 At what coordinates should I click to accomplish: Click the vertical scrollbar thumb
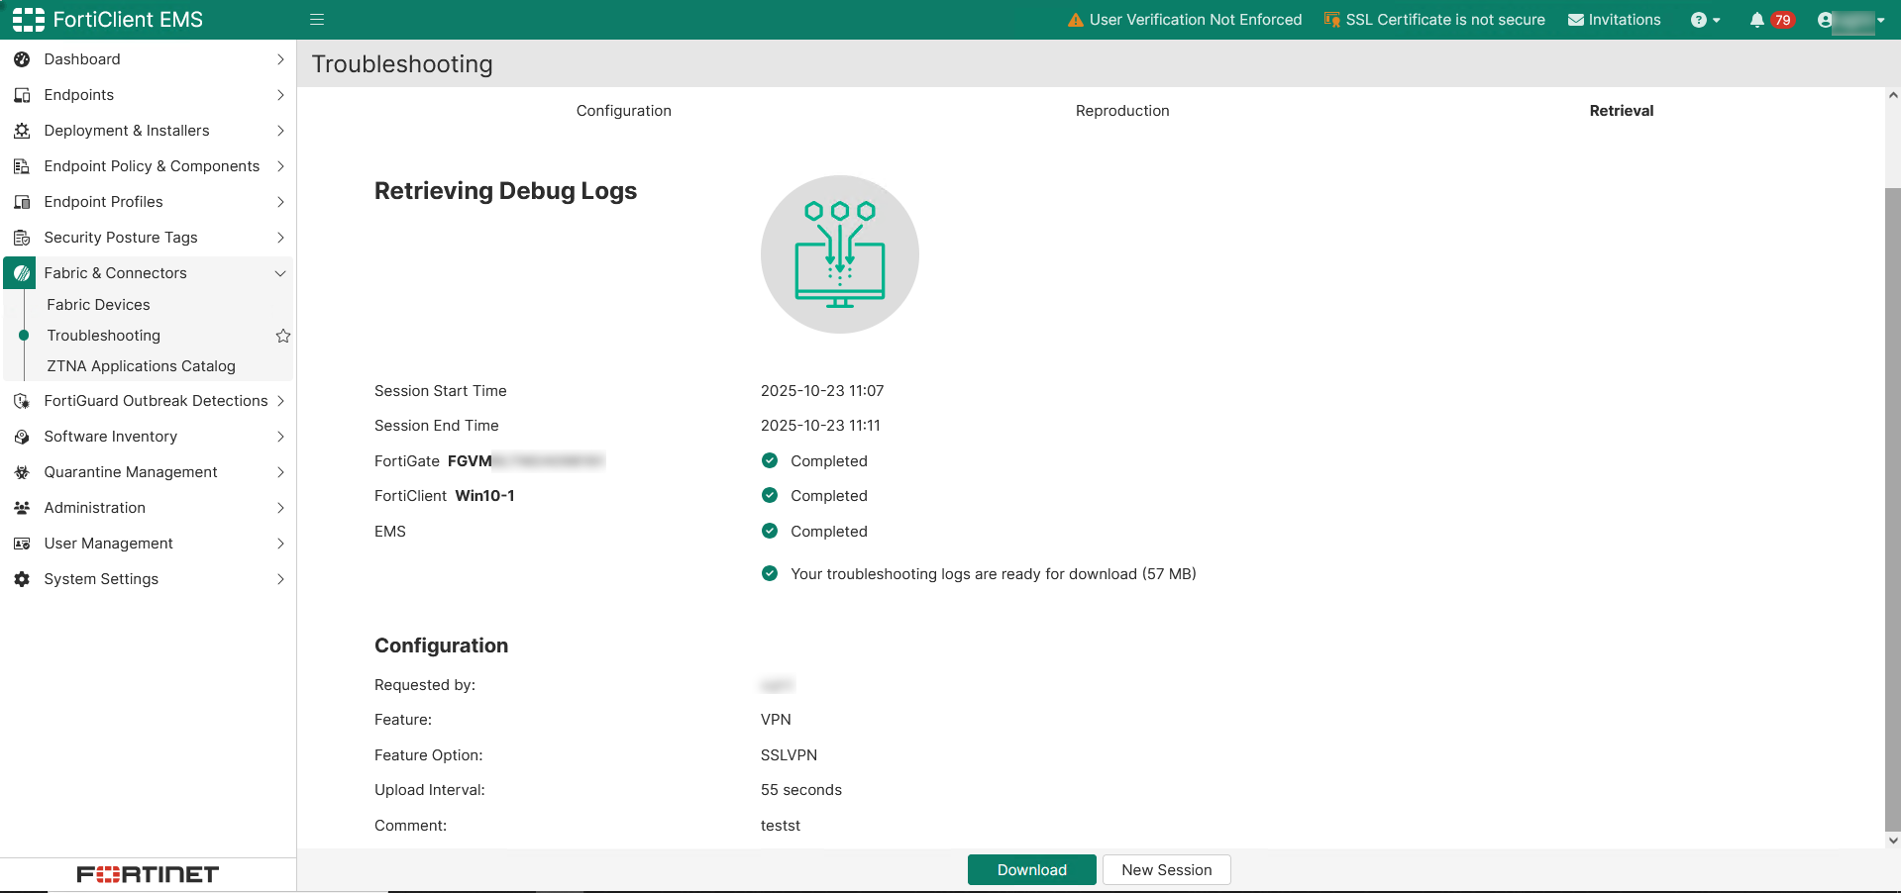click(x=1893, y=509)
